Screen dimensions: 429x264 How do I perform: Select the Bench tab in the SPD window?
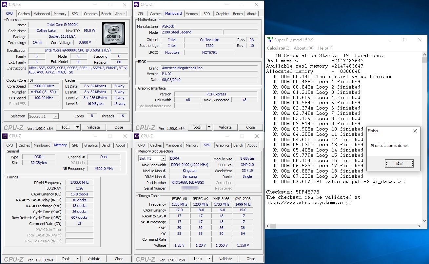click(x=238, y=145)
